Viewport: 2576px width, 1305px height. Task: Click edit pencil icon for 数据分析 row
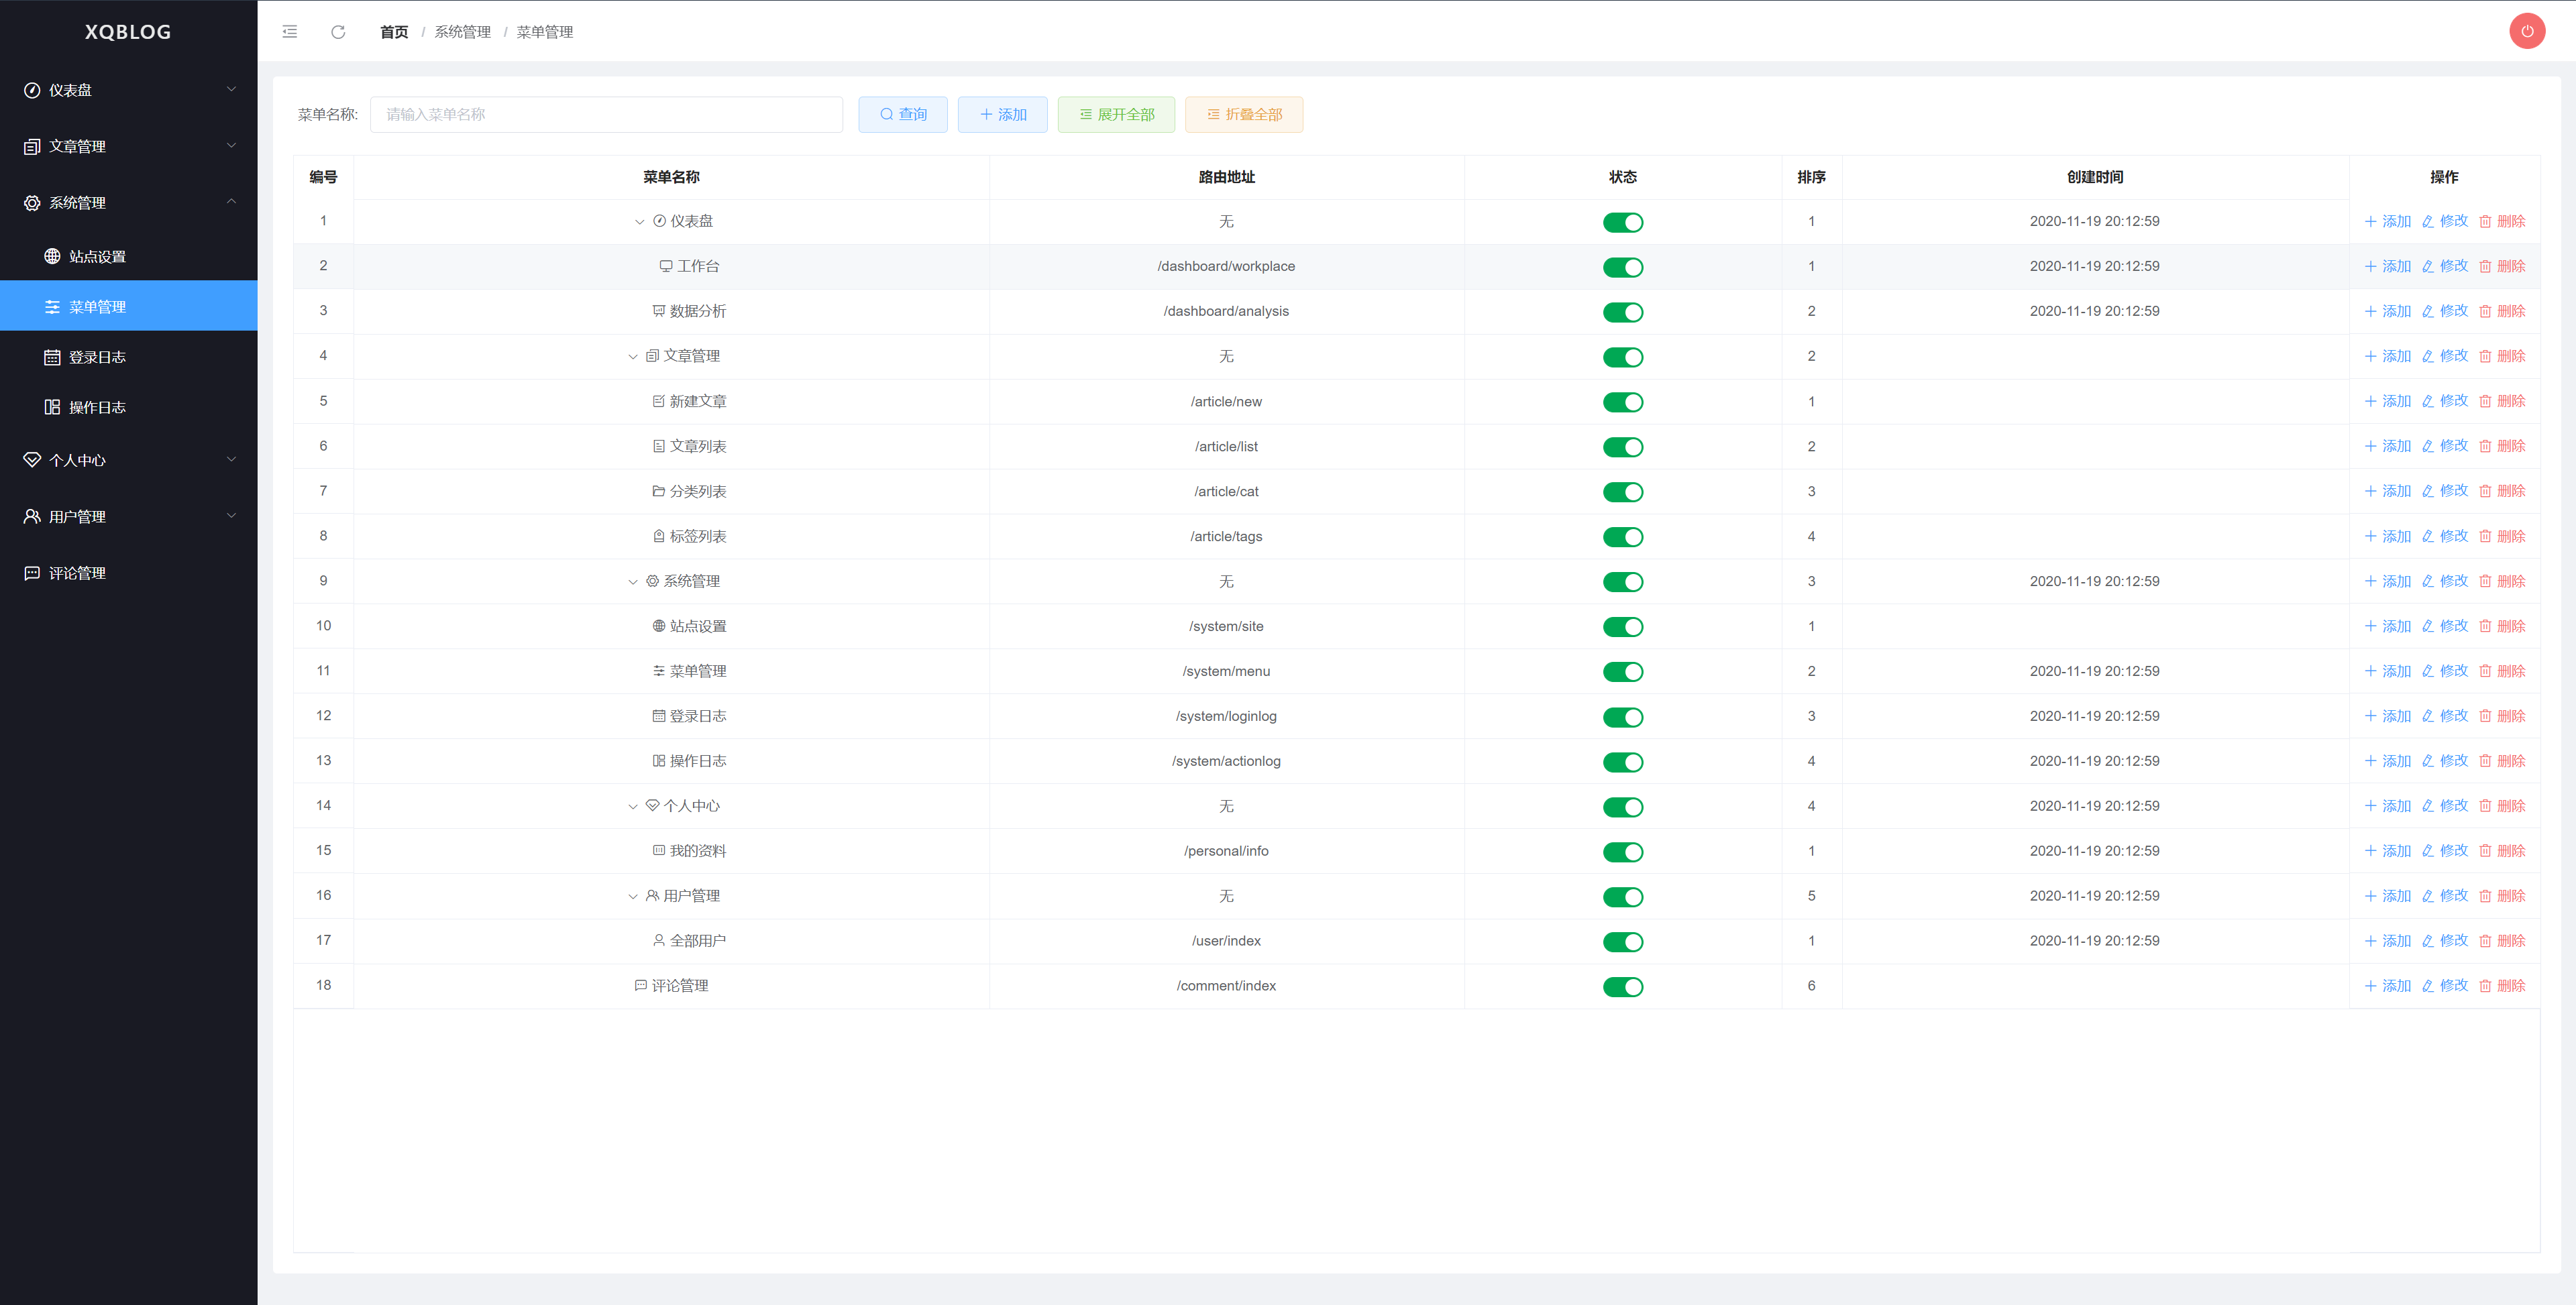(2427, 311)
